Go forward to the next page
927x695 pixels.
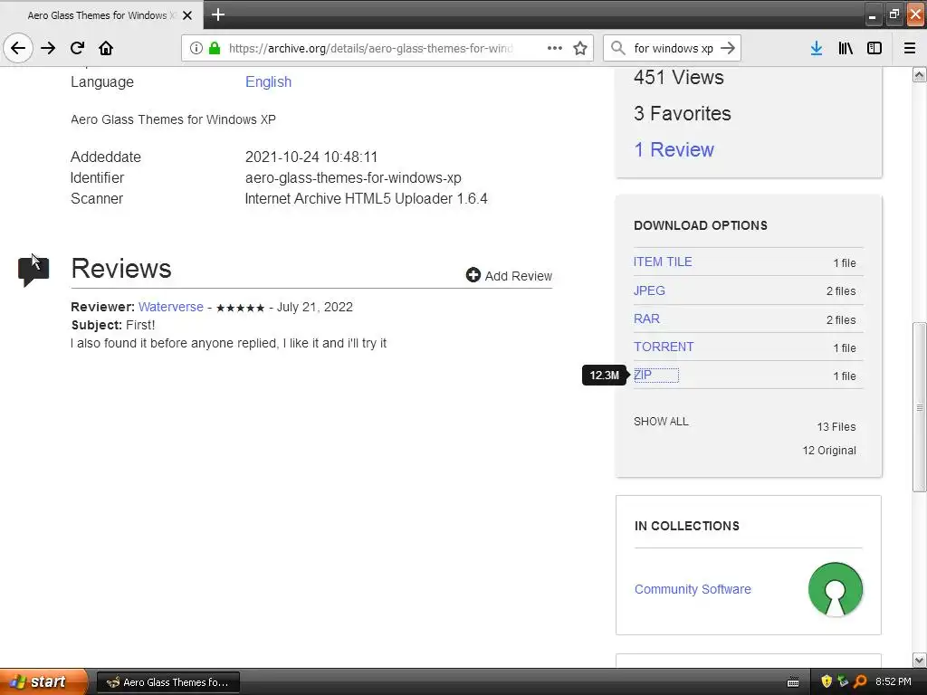click(48, 48)
